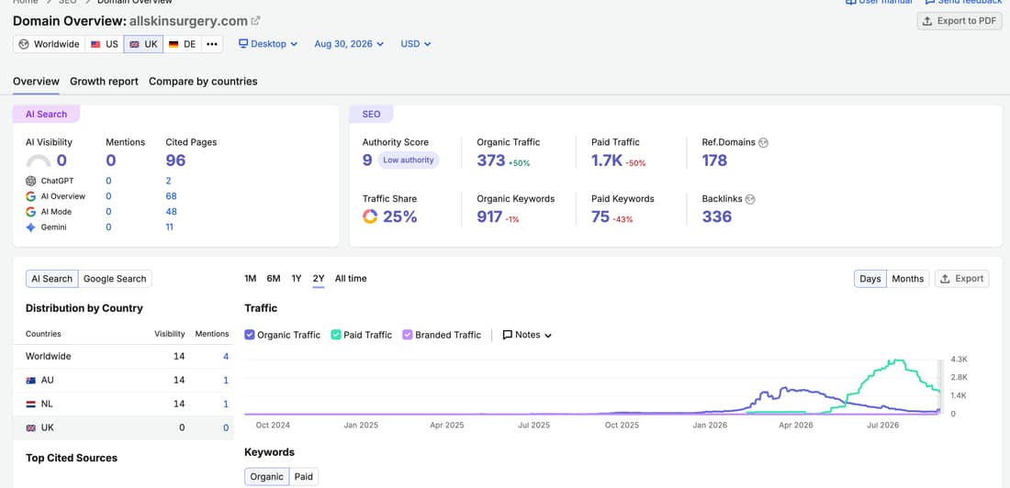The height and width of the screenshot is (488, 1010).
Task: Disable the Branded Traffic checkbox
Action: tap(407, 335)
